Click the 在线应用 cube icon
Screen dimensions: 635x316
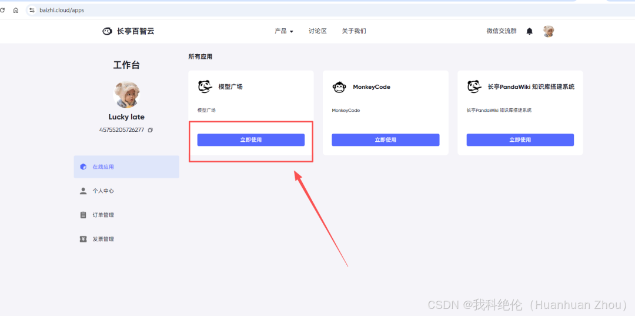[83, 167]
